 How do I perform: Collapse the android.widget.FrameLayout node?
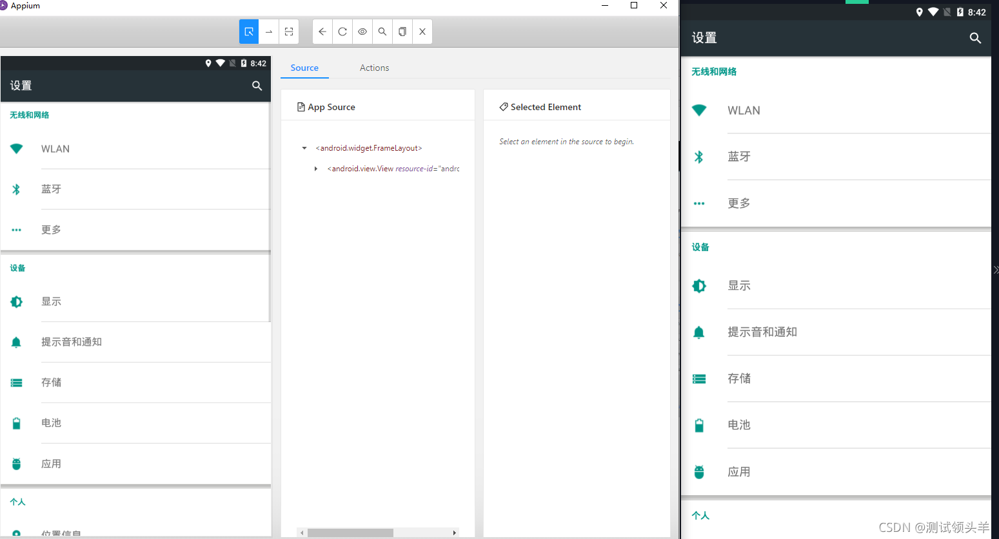coord(304,148)
